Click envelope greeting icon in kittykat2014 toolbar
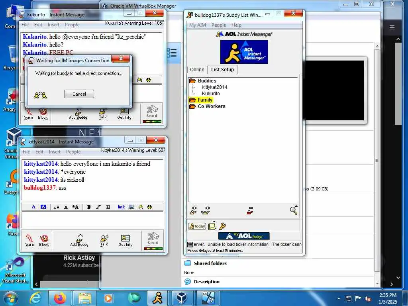The height and width of the screenshot is (306, 408). (141, 207)
